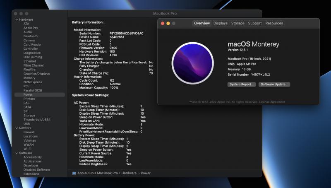Select WWAN under Network

29,145
